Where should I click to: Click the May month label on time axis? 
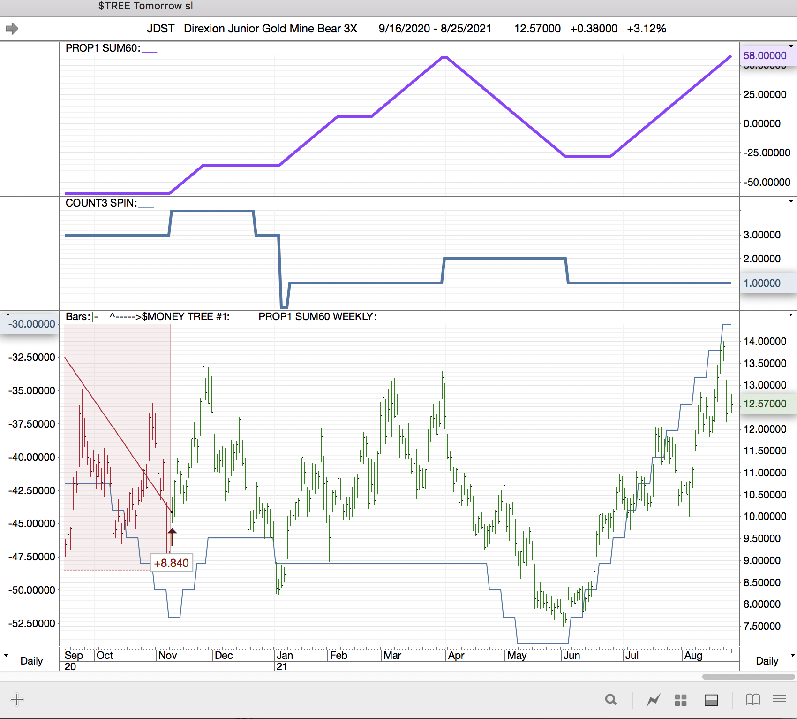pyautogui.click(x=517, y=656)
